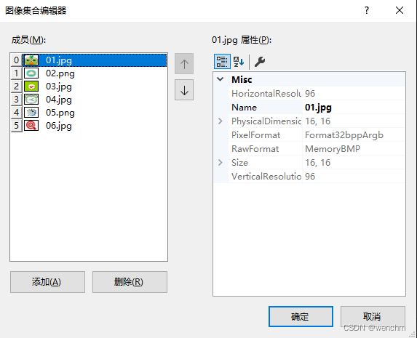The image size is (417, 338).
Task: Cancel with the 取消 button
Action: [x=373, y=316]
